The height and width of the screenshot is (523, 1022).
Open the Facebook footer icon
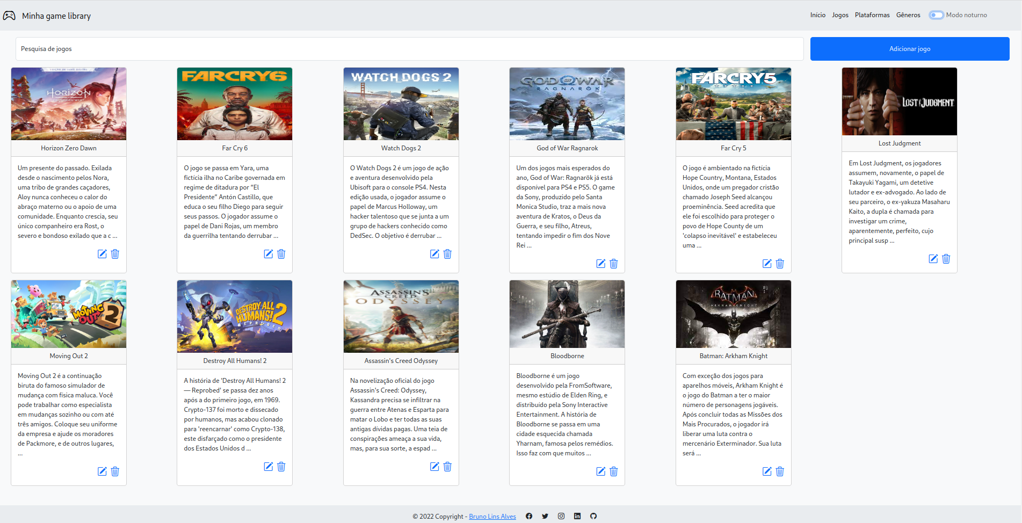pos(529,516)
